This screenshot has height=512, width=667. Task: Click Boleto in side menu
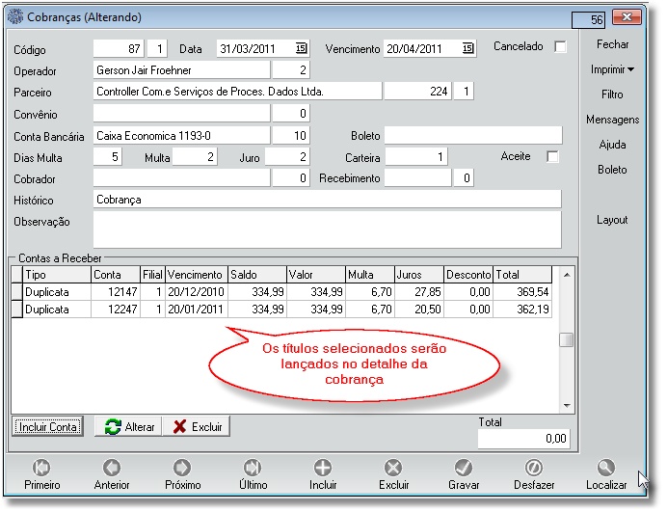pos(612,170)
